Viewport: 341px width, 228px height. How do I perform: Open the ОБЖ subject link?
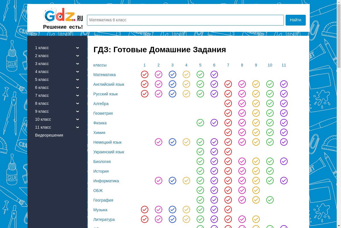[98, 191]
